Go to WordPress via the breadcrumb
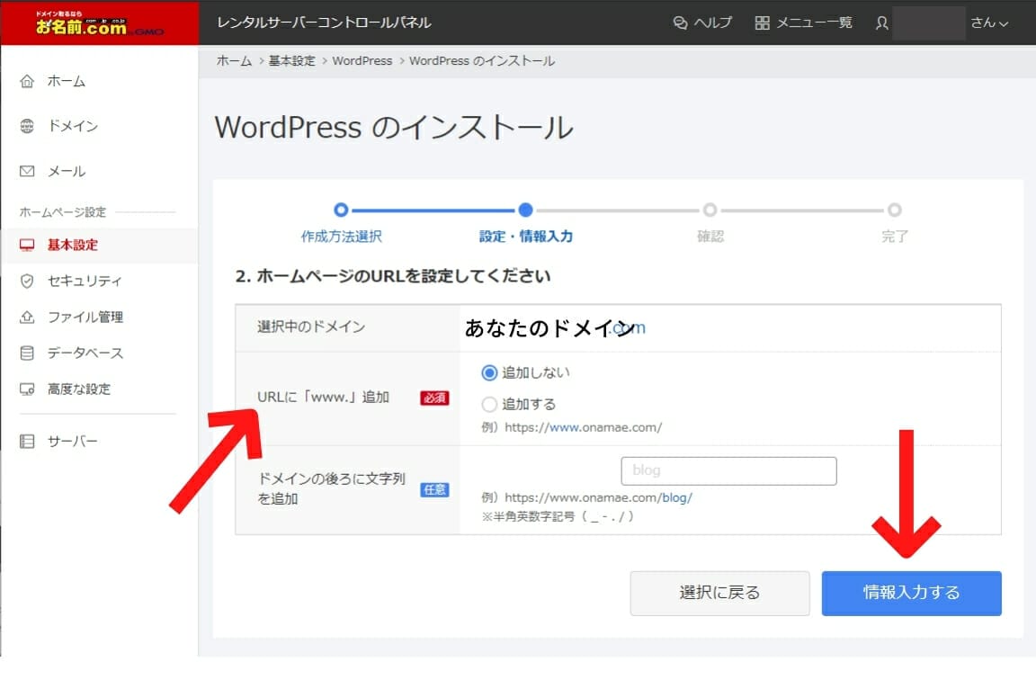The image size is (1036, 689). coord(362,60)
